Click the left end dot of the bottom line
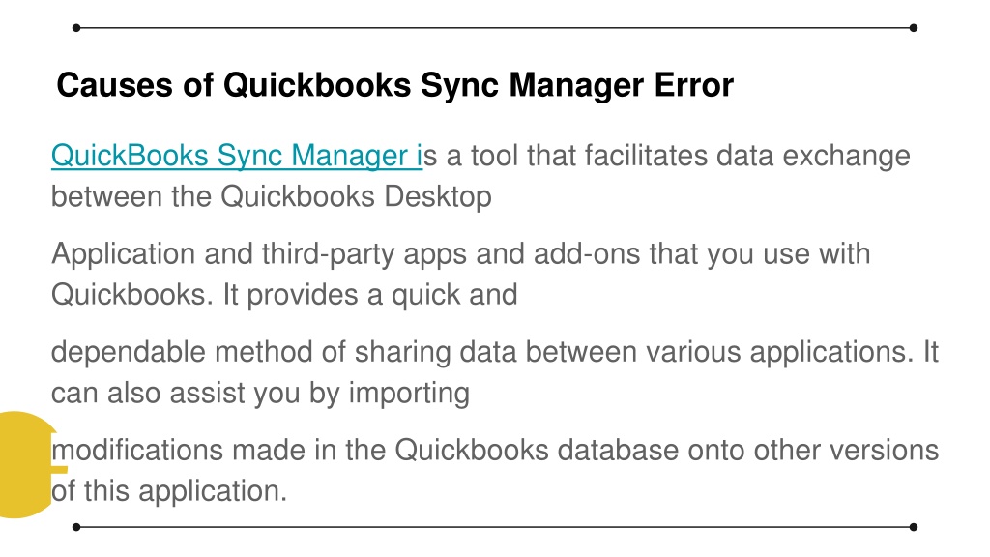 click(76, 527)
